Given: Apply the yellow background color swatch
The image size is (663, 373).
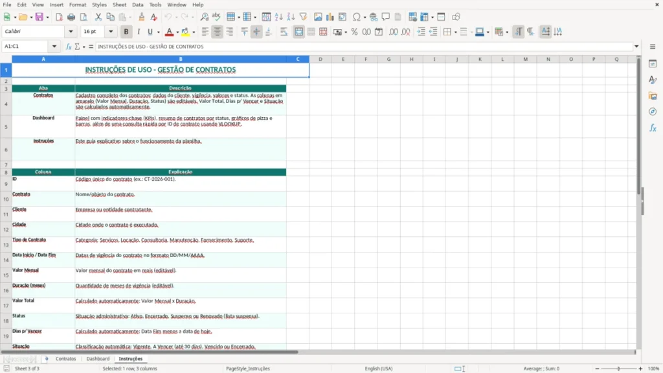Looking at the screenshot, I should click(x=185, y=32).
